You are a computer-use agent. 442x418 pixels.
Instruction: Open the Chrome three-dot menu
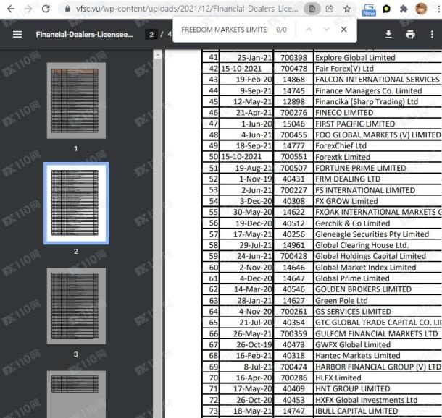point(438,9)
